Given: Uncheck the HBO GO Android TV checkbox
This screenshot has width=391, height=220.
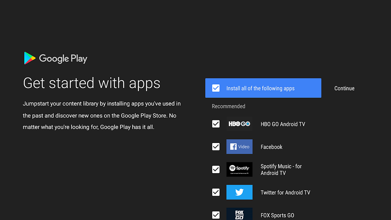Looking at the screenshot, I should [216, 124].
